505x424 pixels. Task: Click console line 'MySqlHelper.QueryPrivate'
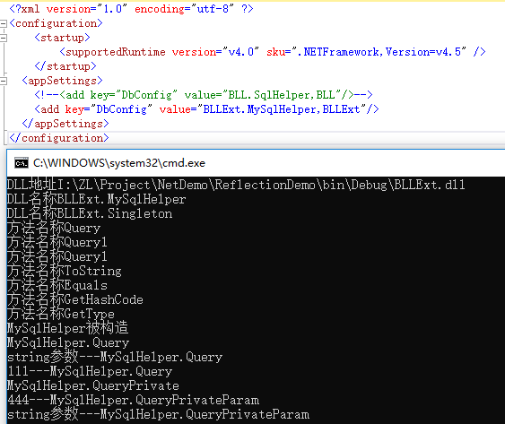93,385
